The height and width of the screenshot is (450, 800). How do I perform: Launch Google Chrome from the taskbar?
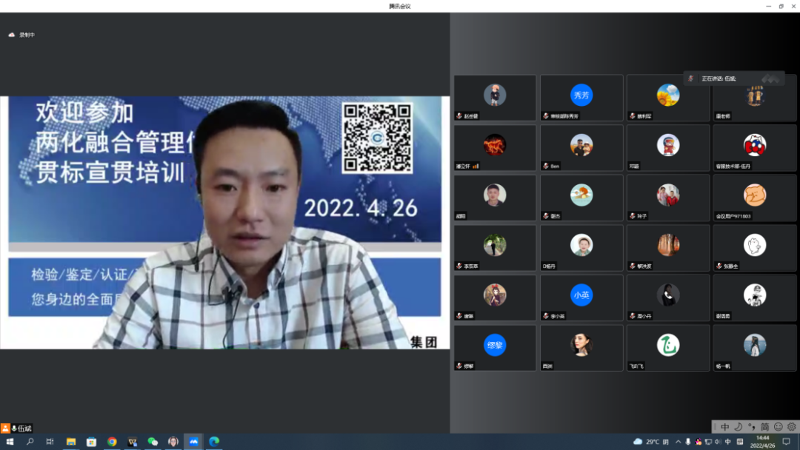(x=112, y=442)
